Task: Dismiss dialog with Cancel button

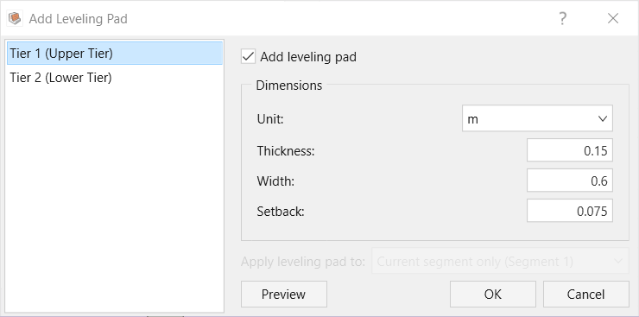Action: pos(586,295)
